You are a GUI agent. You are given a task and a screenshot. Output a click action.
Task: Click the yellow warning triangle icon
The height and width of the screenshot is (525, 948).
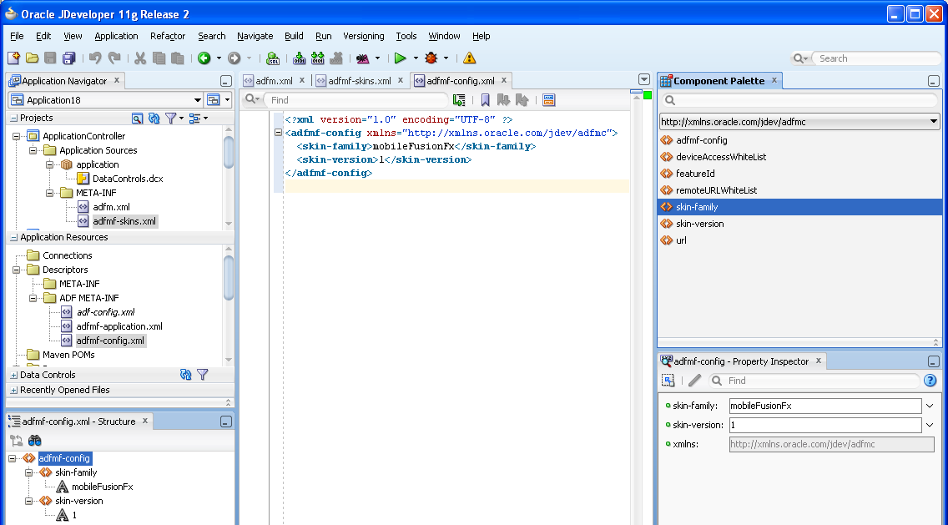pos(469,58)
